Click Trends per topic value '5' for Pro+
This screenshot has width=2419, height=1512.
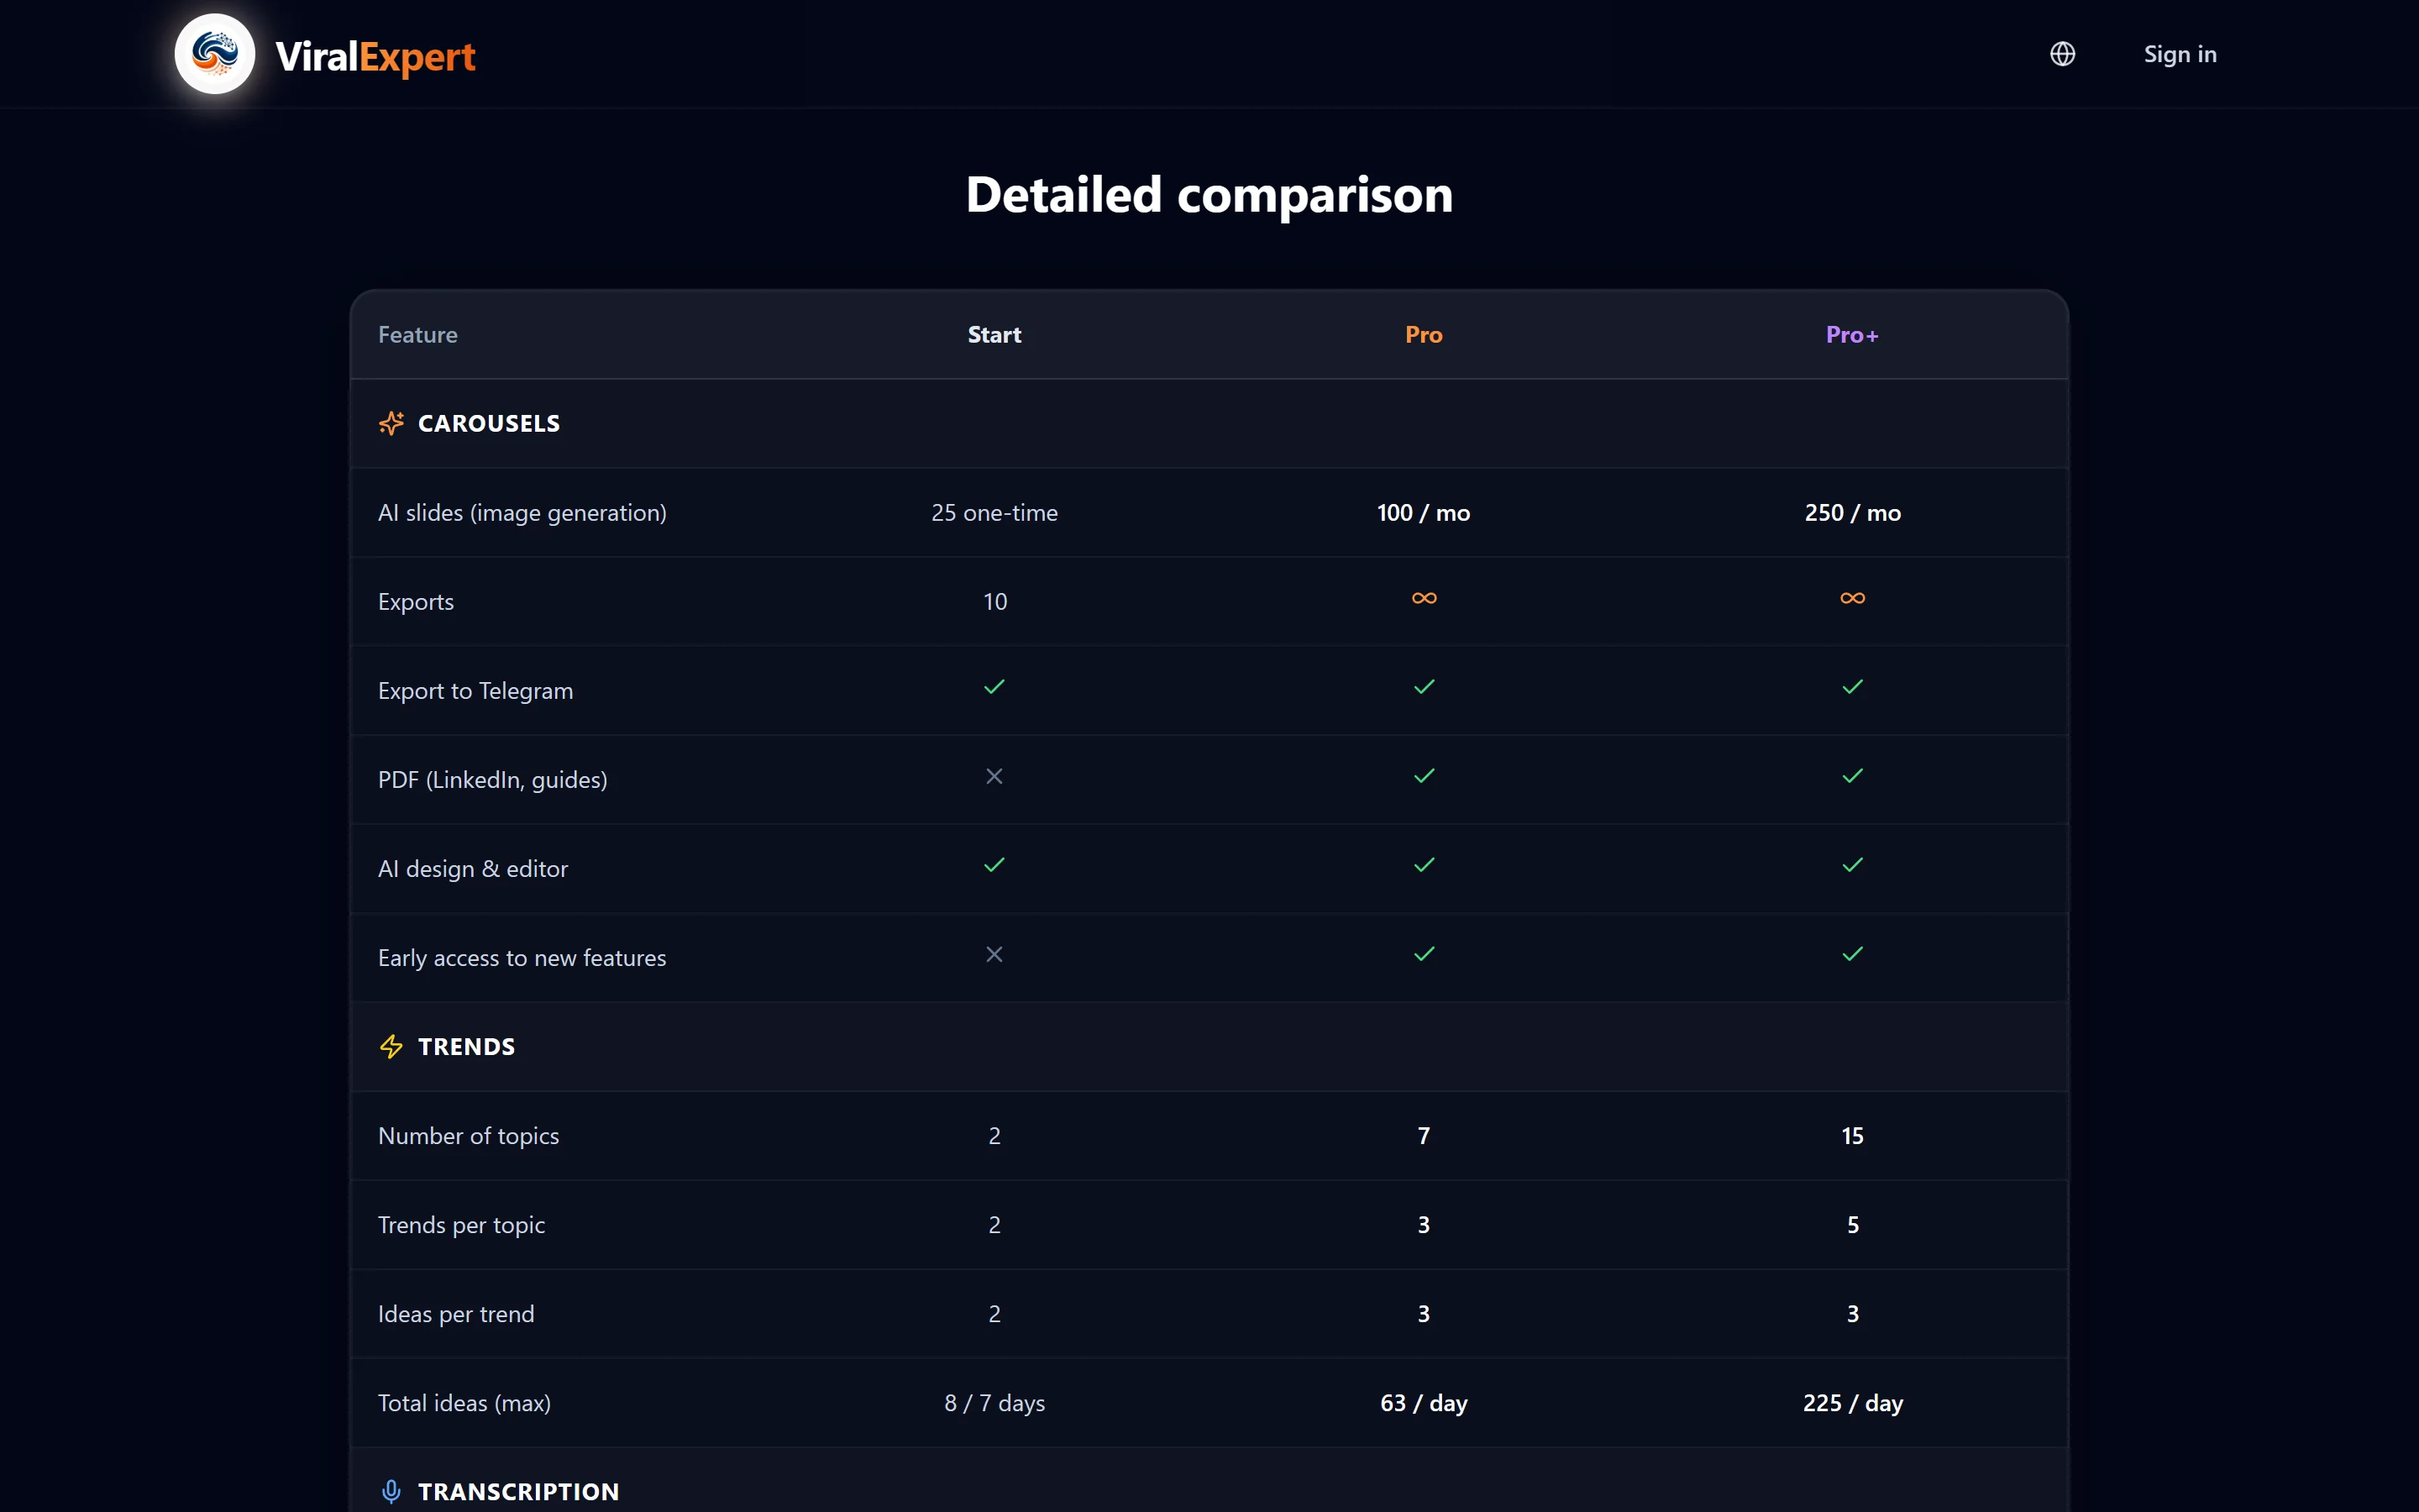pos(1852,1225)
